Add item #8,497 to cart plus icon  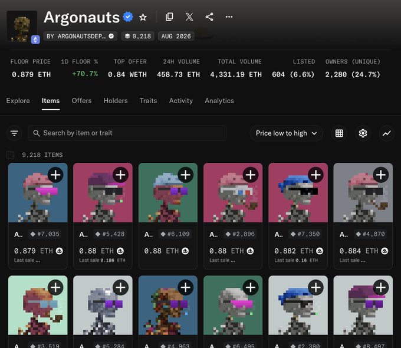click(x=381, y=287)
